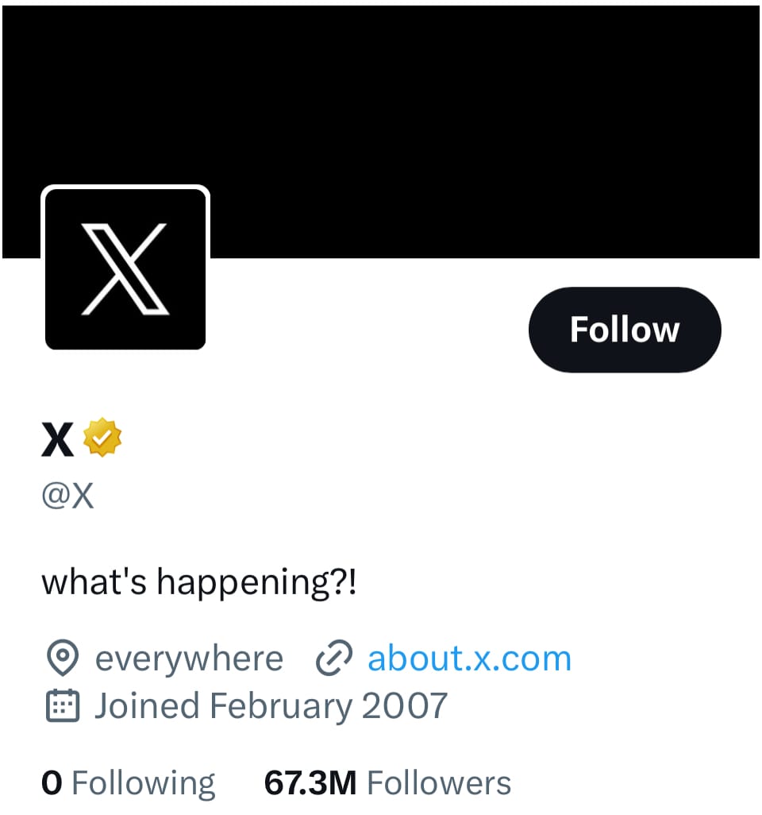Click the "everywhere" location text
Image resolution: width=762 pixels, height=815 pixels.
pyautogui.click(x=189, y=659)
